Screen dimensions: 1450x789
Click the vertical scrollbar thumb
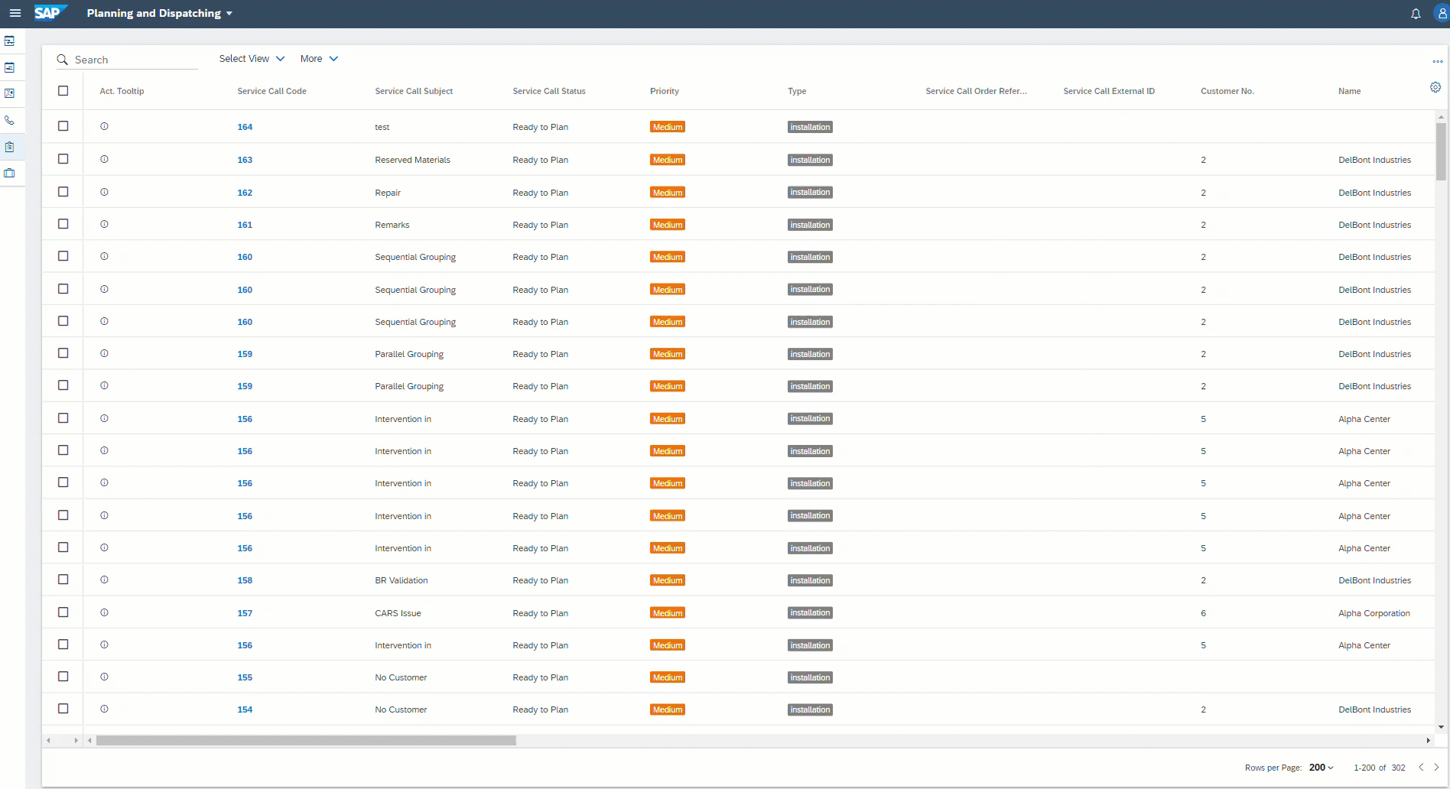tap(1441, 151)
